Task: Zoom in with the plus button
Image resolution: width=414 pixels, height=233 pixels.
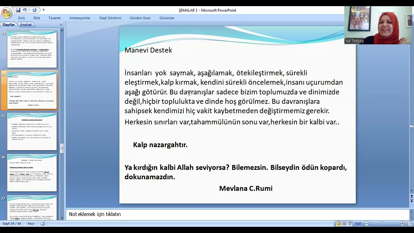Action: (x=402, y=224)
